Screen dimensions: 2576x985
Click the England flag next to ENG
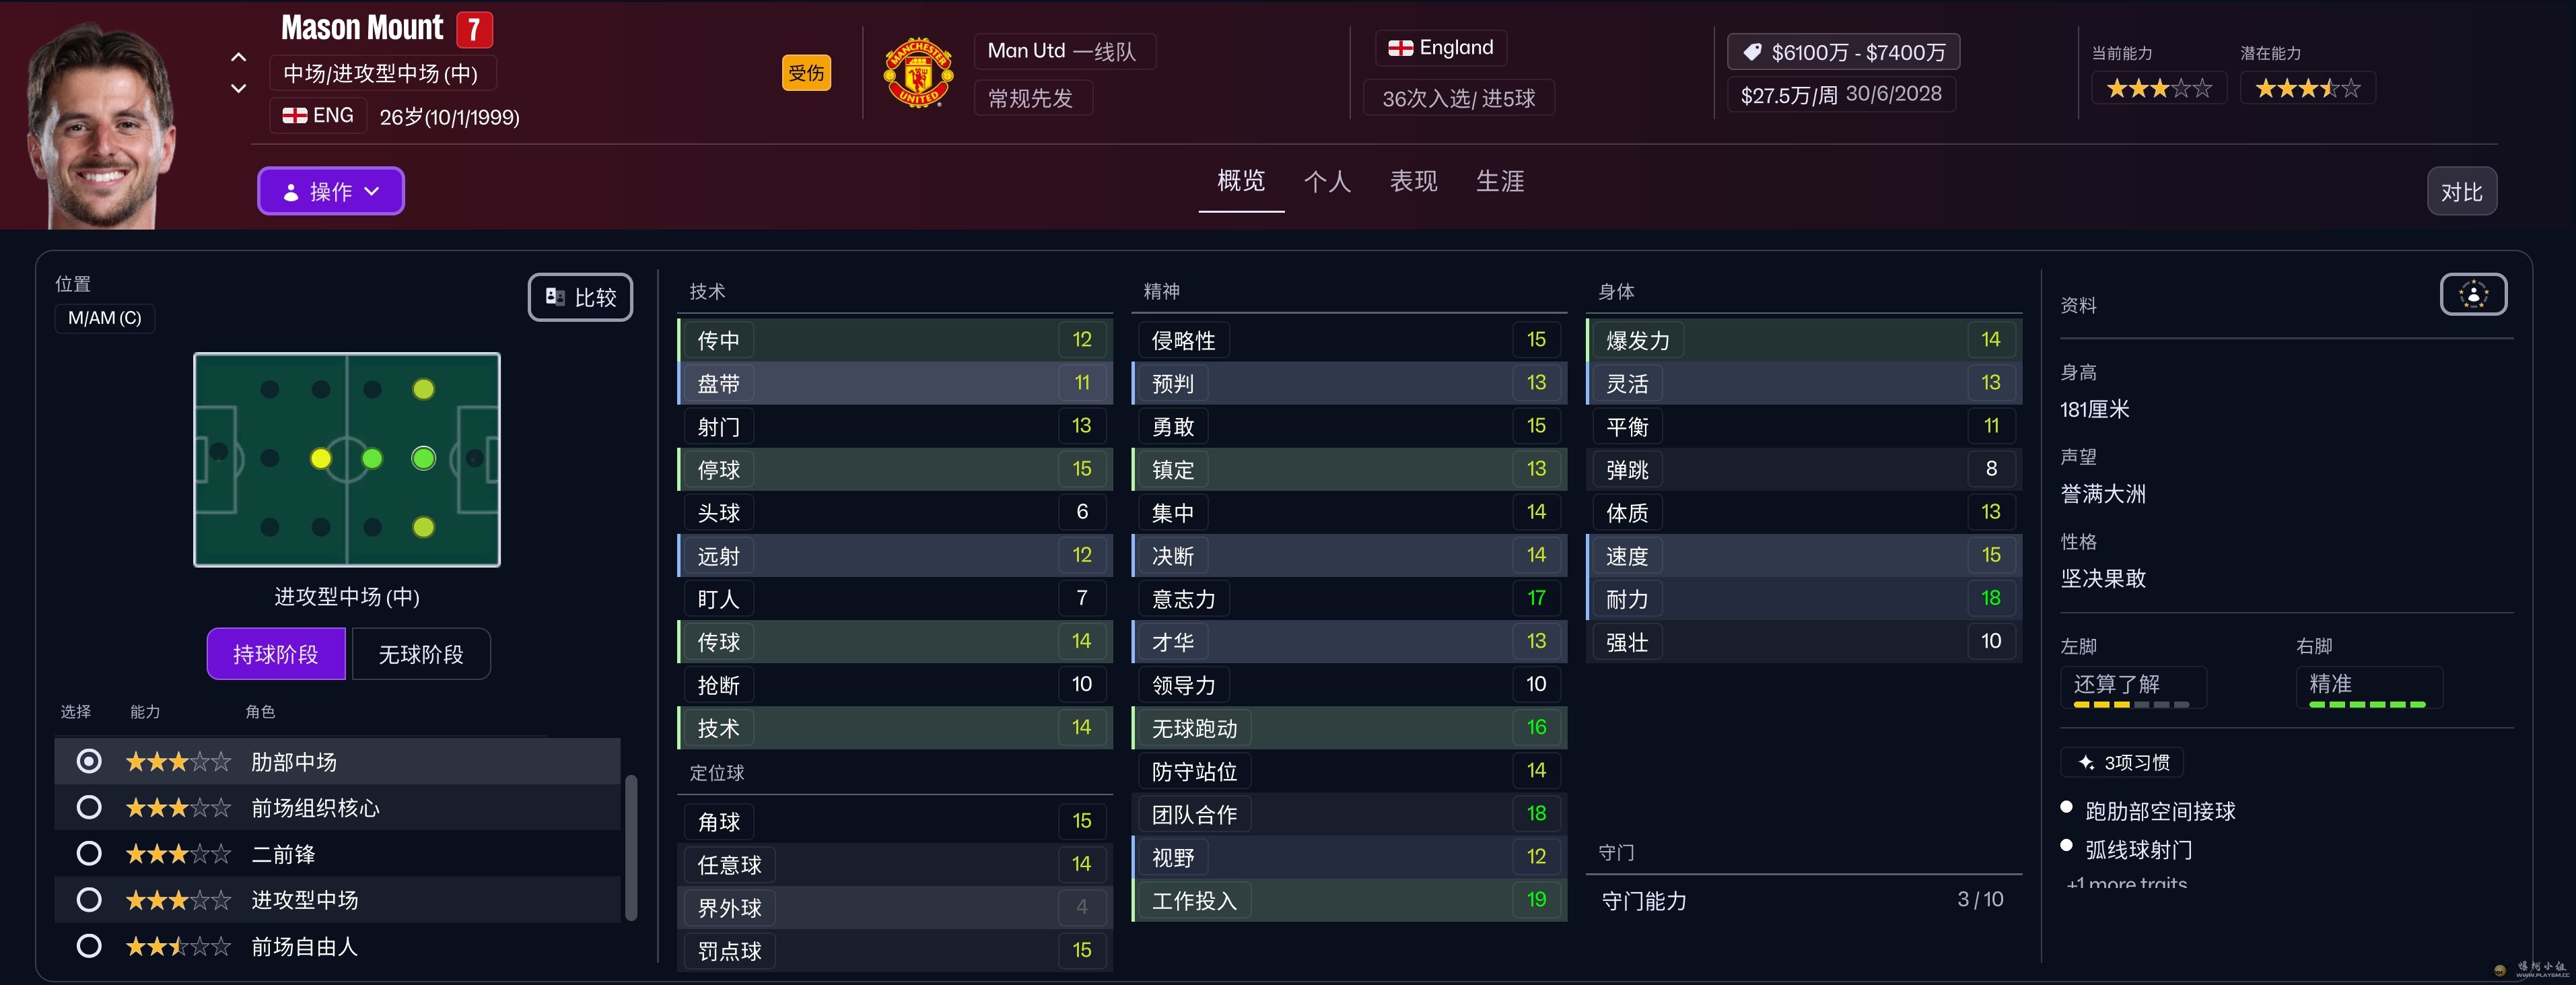click(x=295, y=116)
